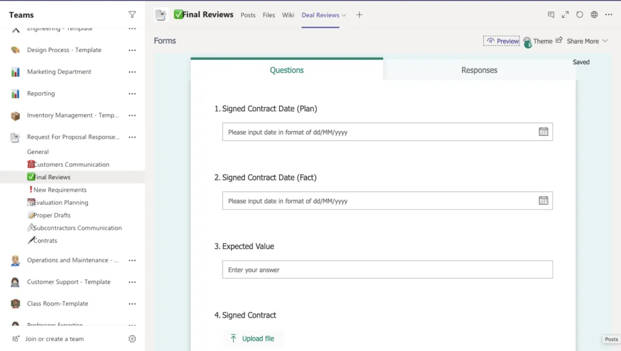
Task: Open the Customers Communication channel
Action: click(68, 164)
